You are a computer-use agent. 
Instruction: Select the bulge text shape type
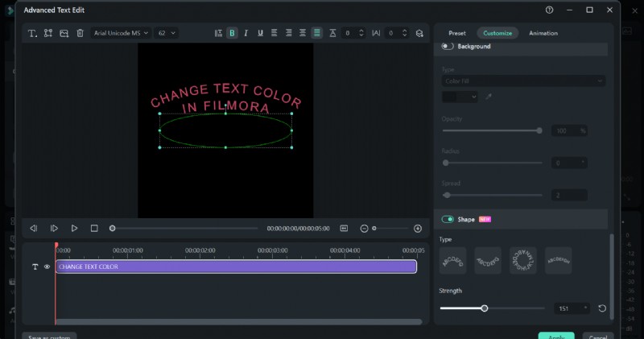559,261
